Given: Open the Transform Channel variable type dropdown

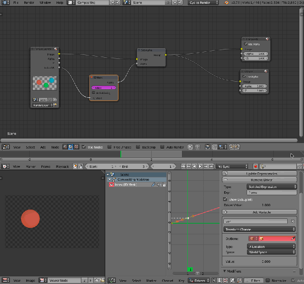Looking at the screenshot, I should [x=260, y=229].
